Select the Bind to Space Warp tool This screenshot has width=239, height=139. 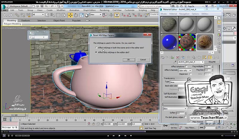[x=28, y=15]
